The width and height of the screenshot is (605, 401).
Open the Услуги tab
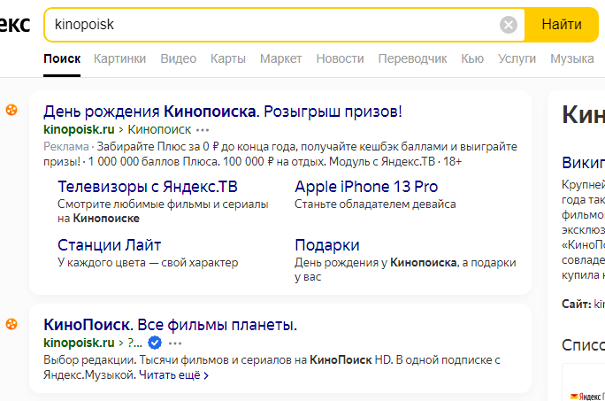pos(517,58)
